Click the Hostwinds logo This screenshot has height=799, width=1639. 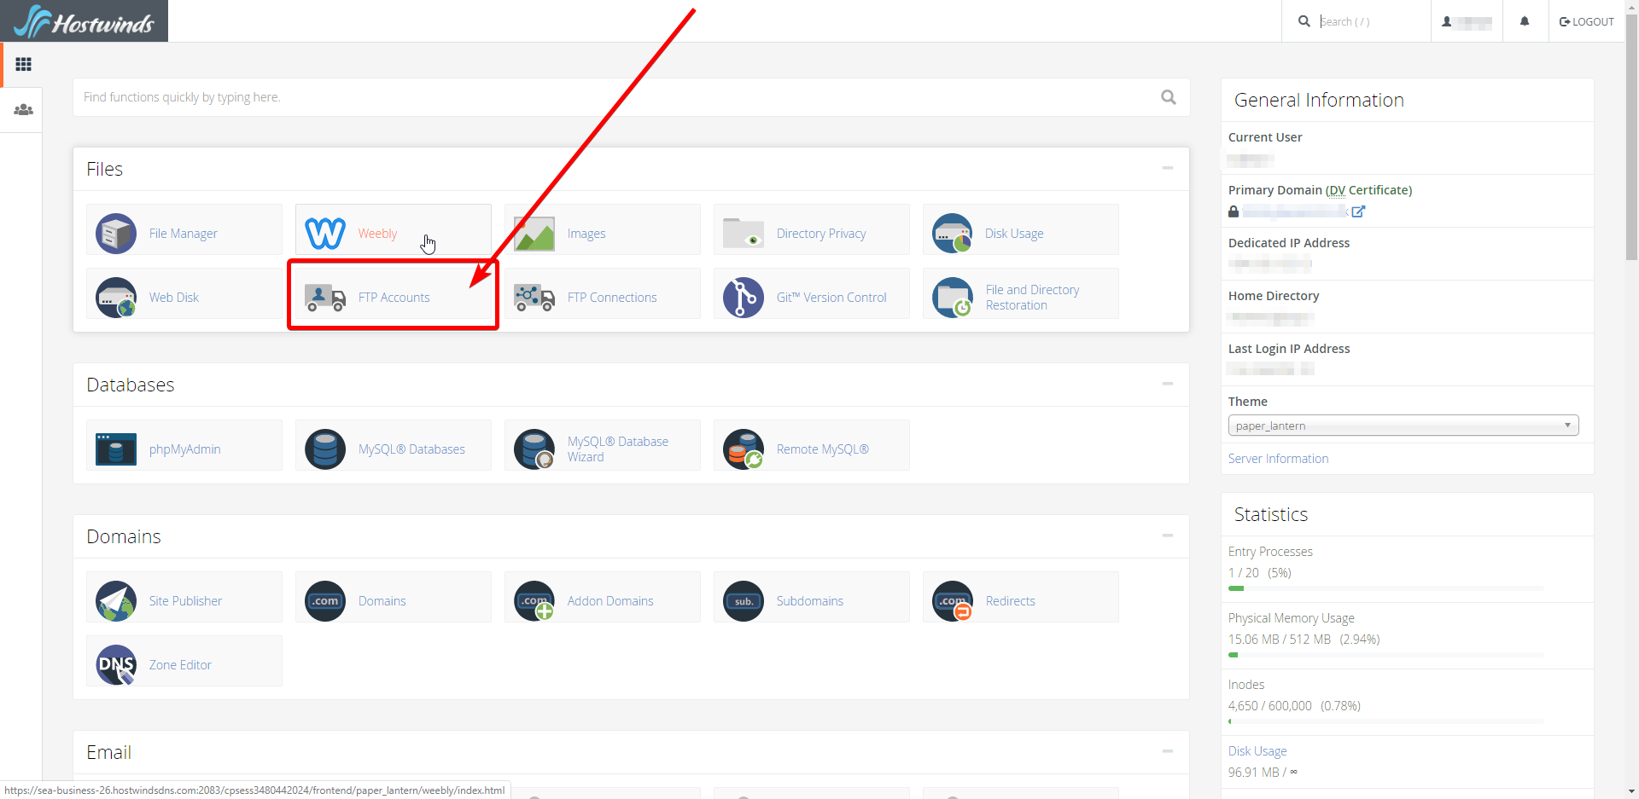pos(84,21)
